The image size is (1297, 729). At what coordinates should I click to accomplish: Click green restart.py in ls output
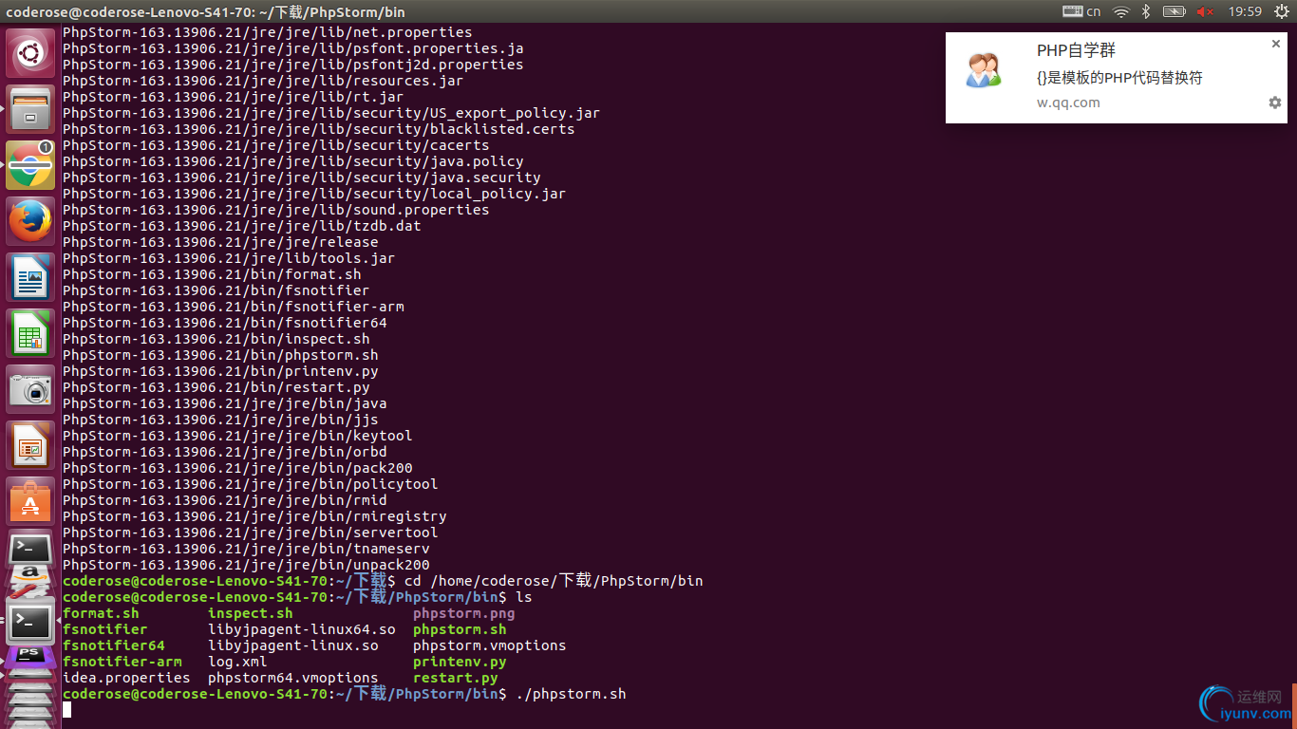pos(456,678)
